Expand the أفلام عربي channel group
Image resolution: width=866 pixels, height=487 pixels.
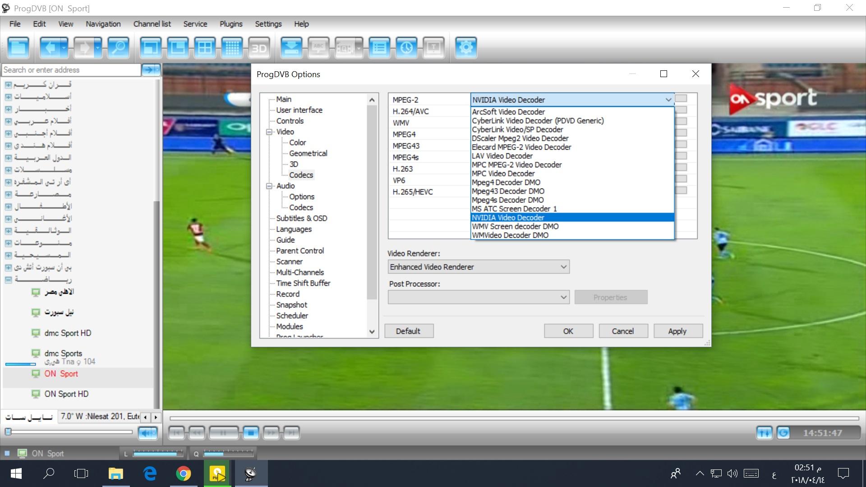coord(8,121)
